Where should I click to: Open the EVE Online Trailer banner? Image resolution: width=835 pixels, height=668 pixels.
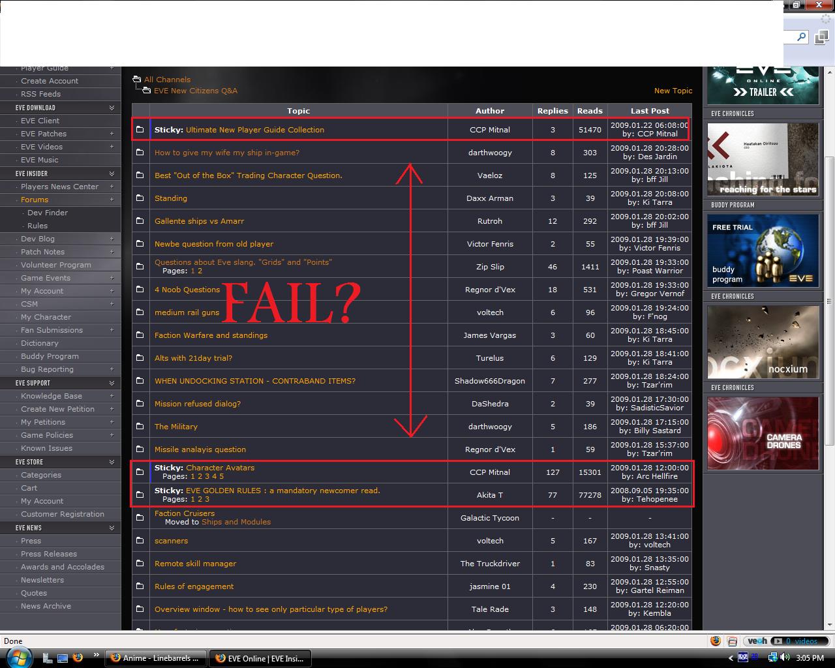click(x=763, y=85)
